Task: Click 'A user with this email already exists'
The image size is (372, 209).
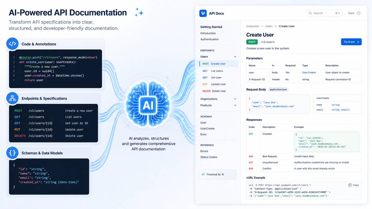Action: tap(314, 169)
